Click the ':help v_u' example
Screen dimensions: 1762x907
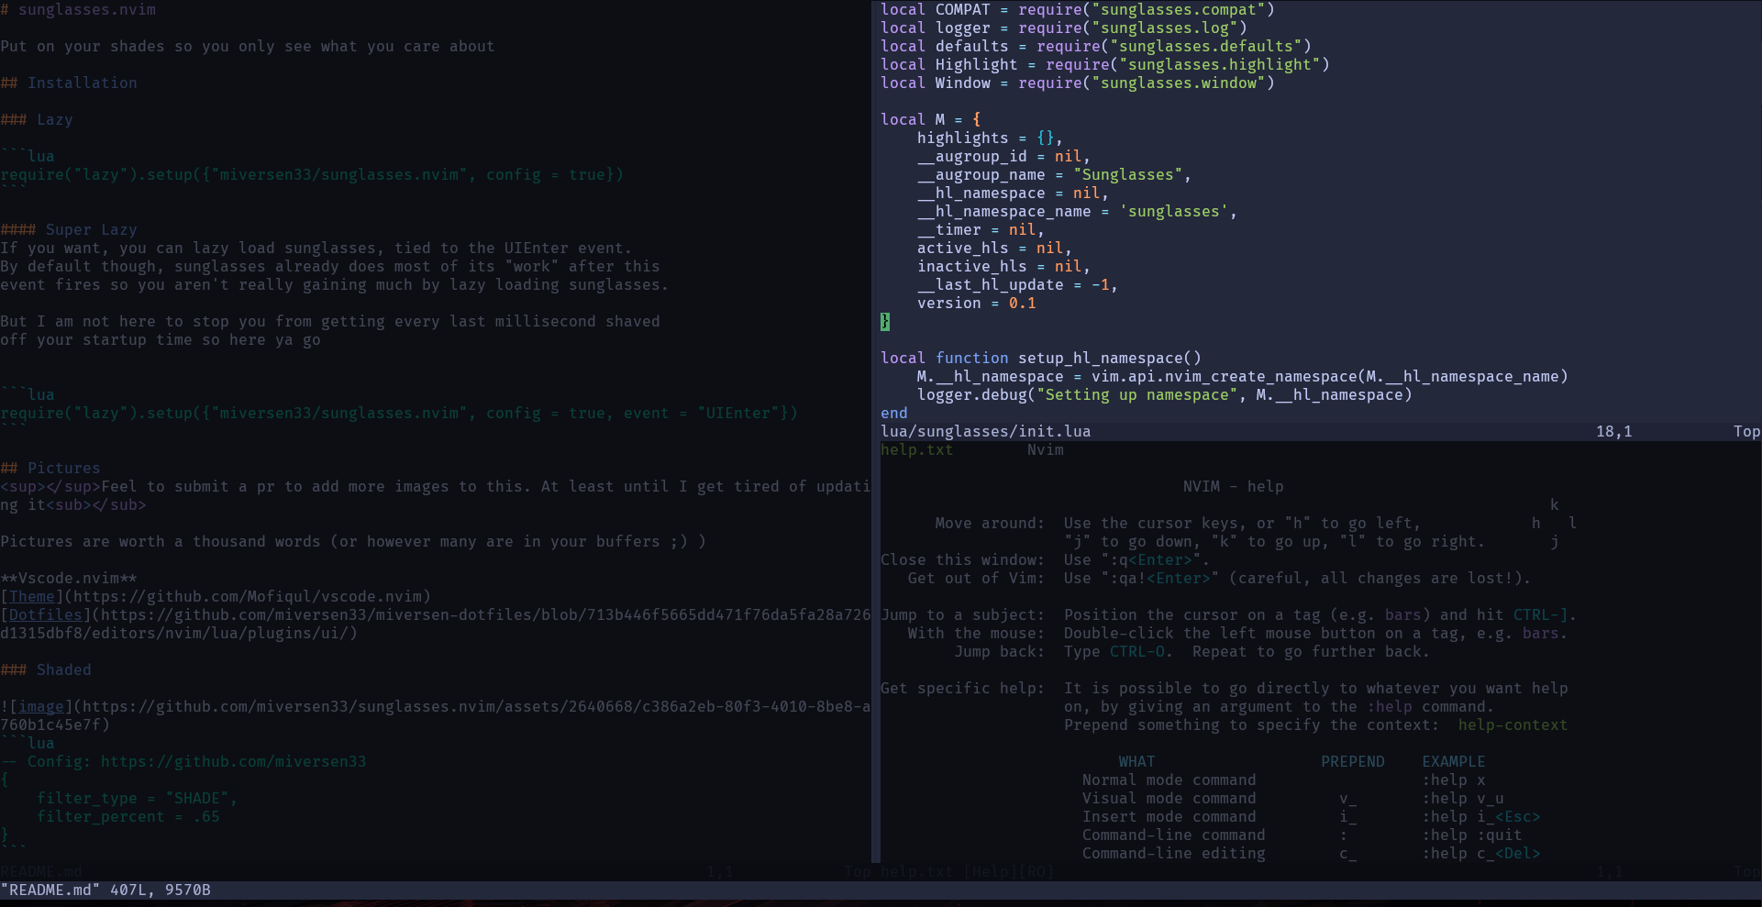[x=1463, y=798]
